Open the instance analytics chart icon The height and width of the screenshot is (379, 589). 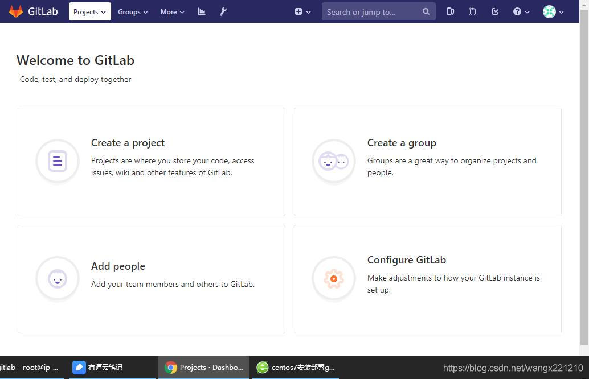click(201, 11)
